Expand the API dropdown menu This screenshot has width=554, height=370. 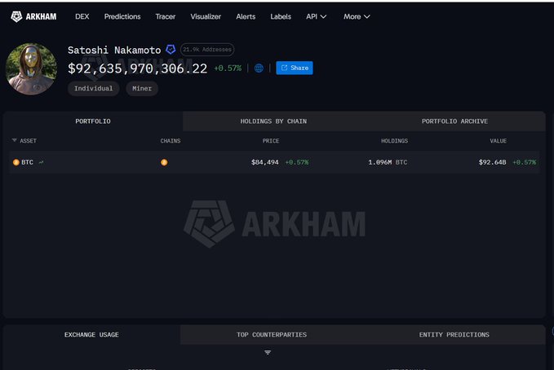coord(317,16)
